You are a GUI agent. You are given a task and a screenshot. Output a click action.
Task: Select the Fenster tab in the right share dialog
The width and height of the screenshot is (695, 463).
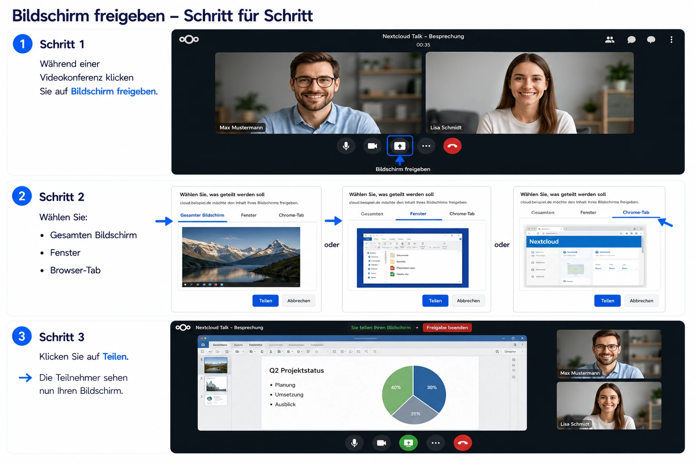(x=588, y=213)
